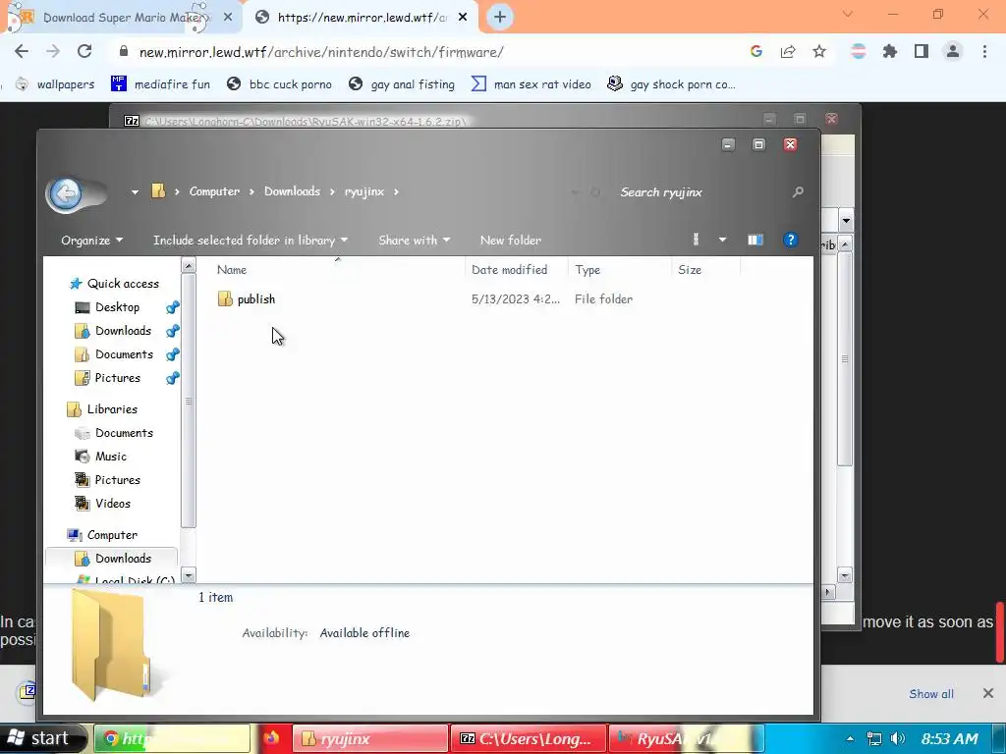Go back in Chrome browser
This screenshot has width=1006, height=754.
22,51
